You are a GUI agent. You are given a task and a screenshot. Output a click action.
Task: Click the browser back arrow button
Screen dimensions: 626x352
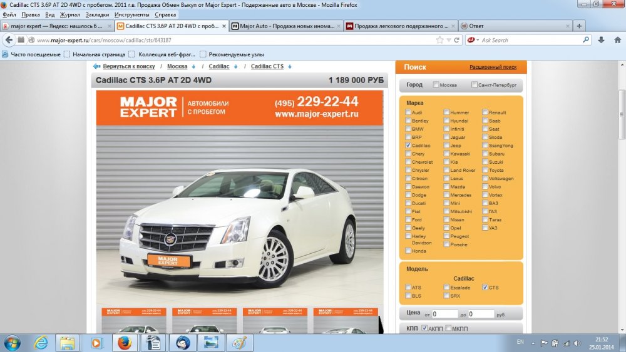9,40
